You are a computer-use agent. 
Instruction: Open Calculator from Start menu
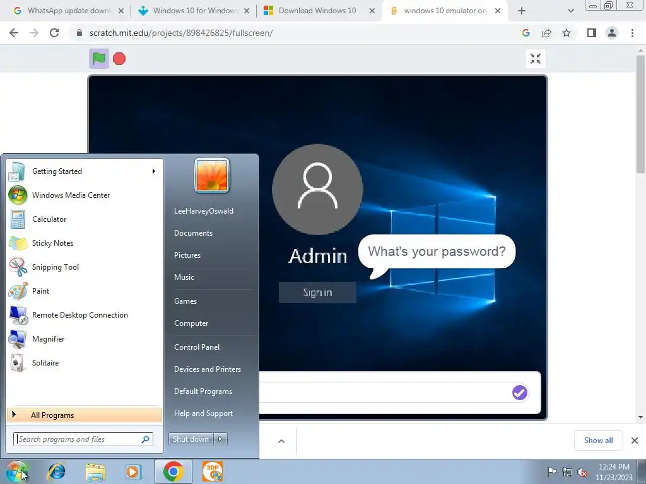85,219
